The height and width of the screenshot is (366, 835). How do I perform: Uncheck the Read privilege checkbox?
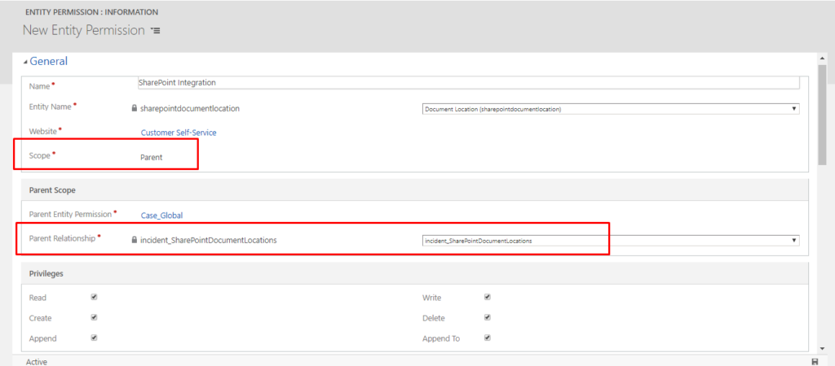94,298
